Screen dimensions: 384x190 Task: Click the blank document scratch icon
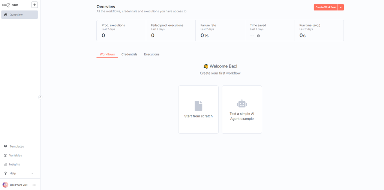pyautogui.click(x=198, y=106)
